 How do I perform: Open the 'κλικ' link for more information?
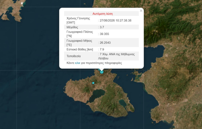pyautogui.click(x=77, y=63)
